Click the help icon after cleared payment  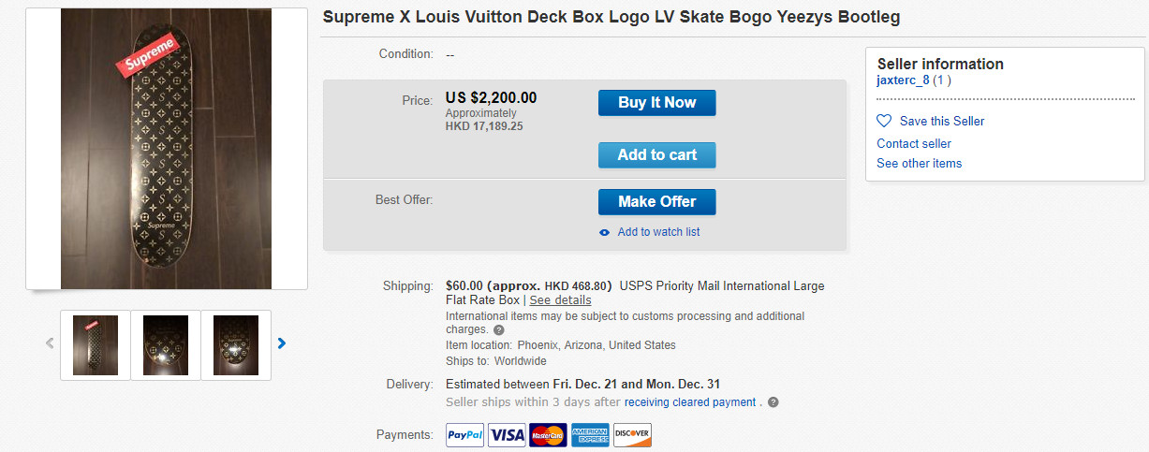coord(773,402)
